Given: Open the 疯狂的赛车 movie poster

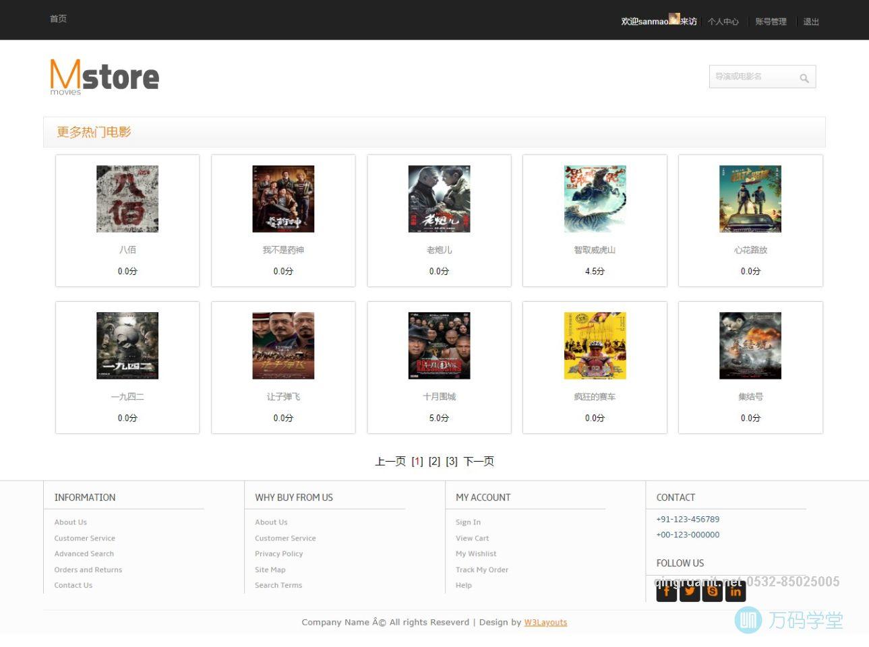Looking at the screenshot, I should pos(595,346).
